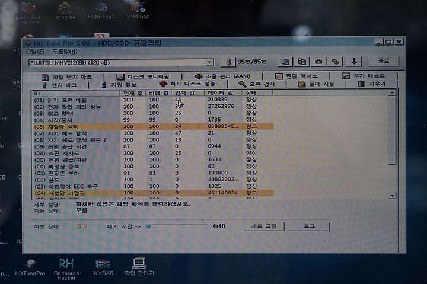The height and width of the screenshot is (284, 427).
Task: Click the temperature thermometer icon
Action: [228, 62]
